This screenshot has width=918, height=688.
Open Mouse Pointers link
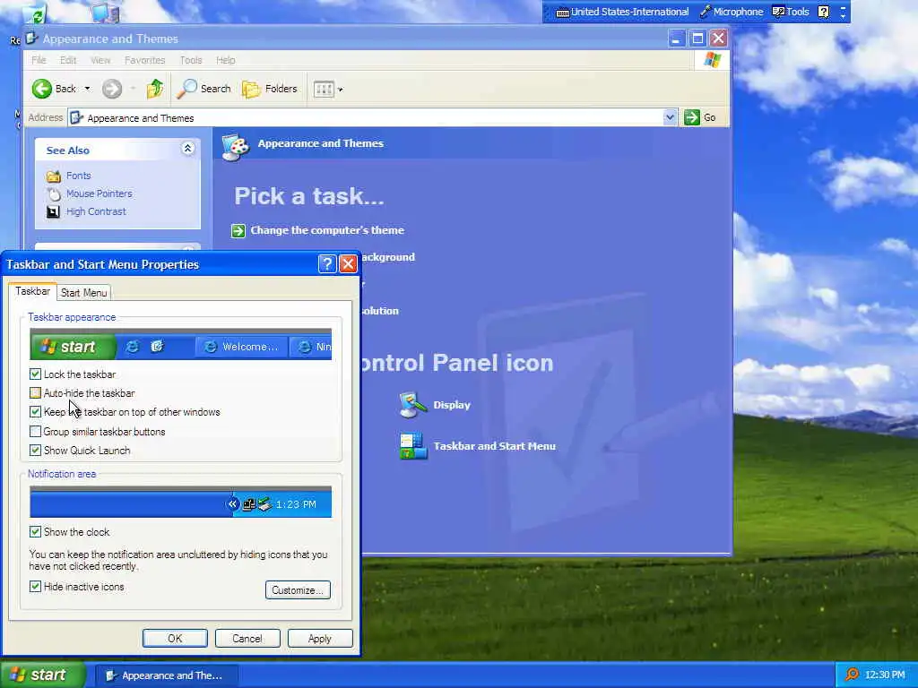[x=99, y=193]
